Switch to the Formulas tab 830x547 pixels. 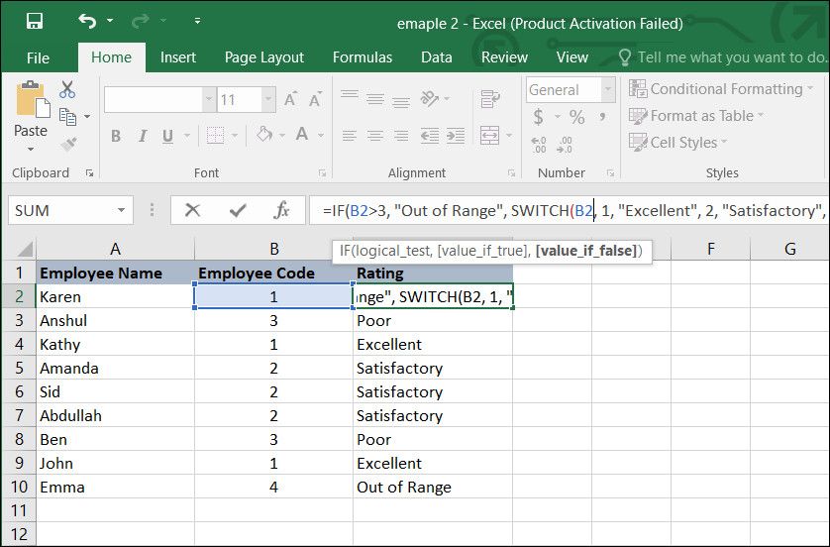coord(363,57)
